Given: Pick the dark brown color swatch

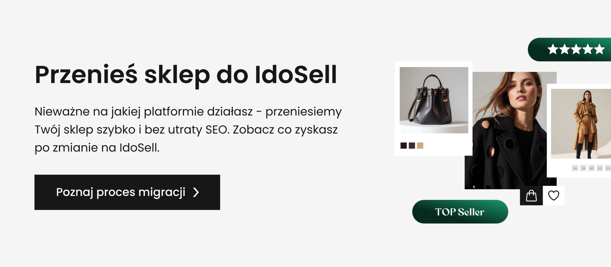Looking at the screenshot, I should pyautogui.click(x=412, y=145).
